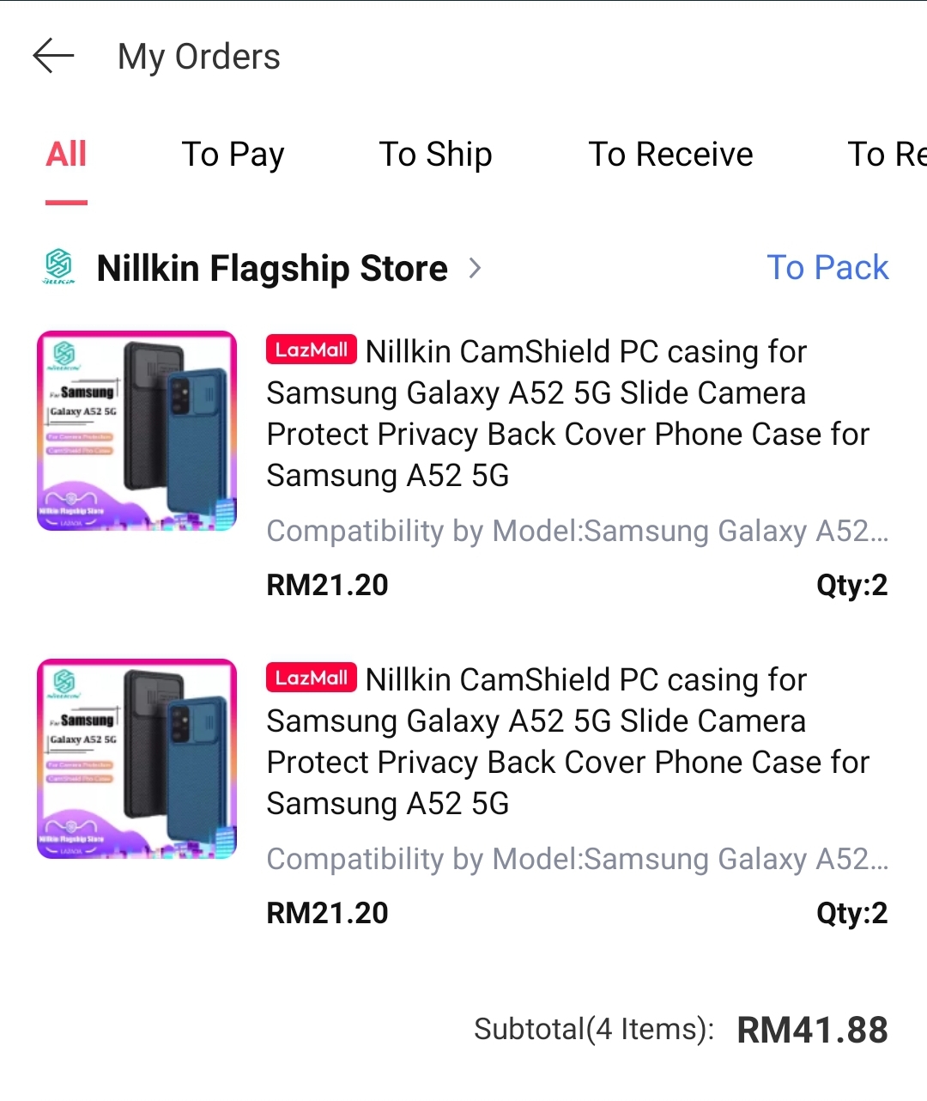927x1101 pixels.
Task: Click the first Nillkin CamShield product title
Action: point(566,414)
